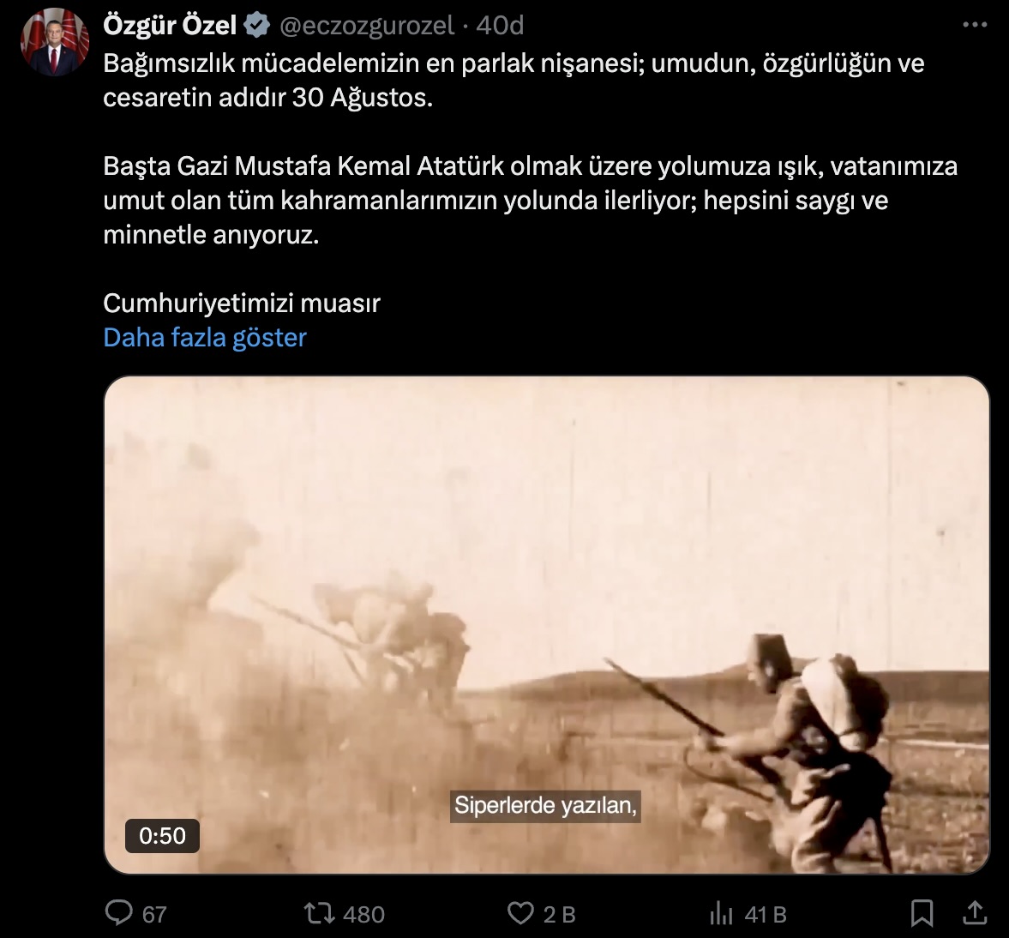Click the reply speech bubble icon

[119, 913]
